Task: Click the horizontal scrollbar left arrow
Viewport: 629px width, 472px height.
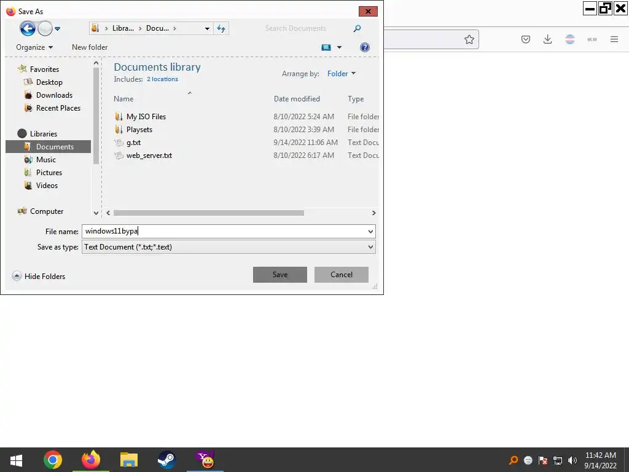Action: pos(108,213)
